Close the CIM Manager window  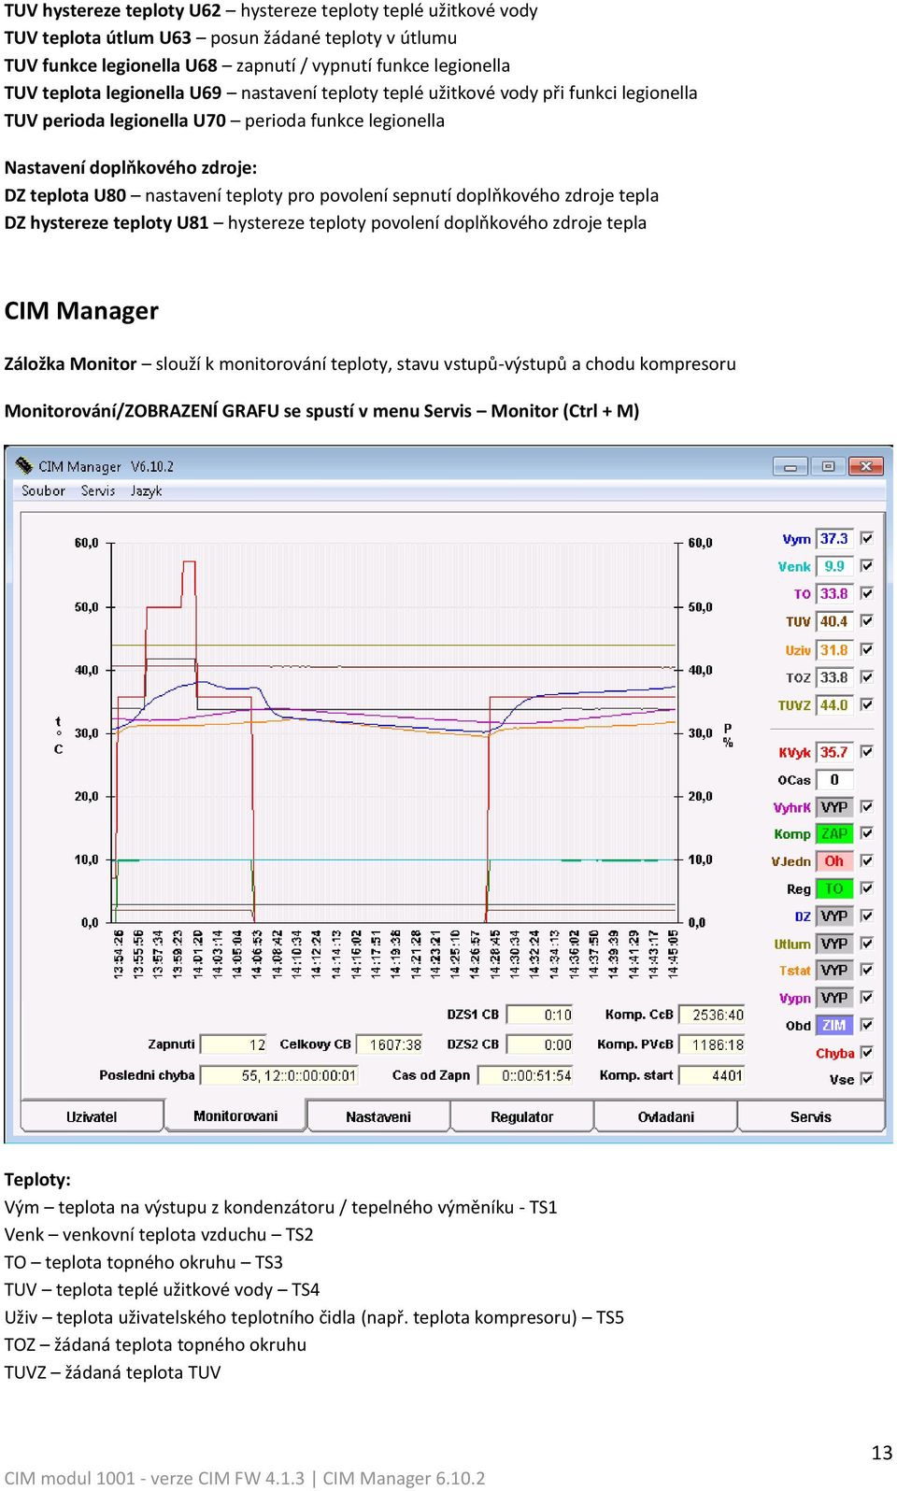(866, 466)
